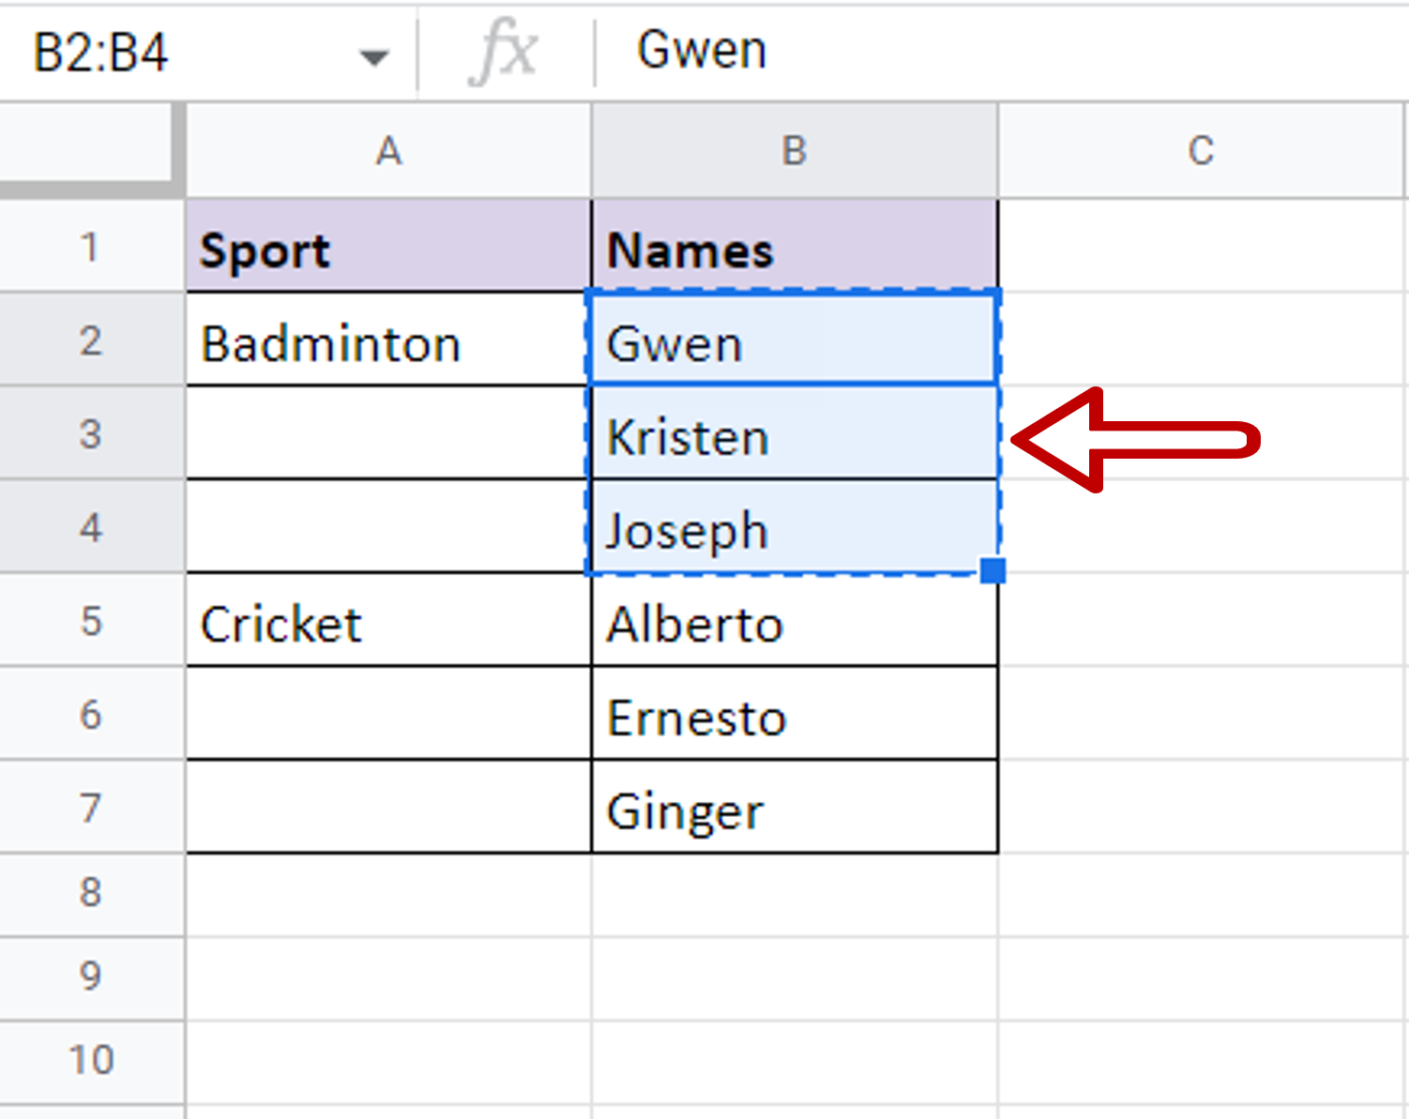
Task: Click the Sport header cell
Action: coord(388,250)
